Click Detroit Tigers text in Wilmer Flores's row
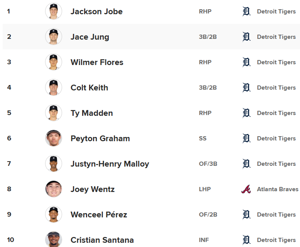 [x=276, y=62]
